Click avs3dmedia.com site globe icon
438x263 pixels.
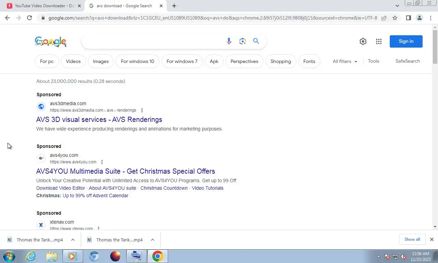pyautogui.click(x=41, y=107)
